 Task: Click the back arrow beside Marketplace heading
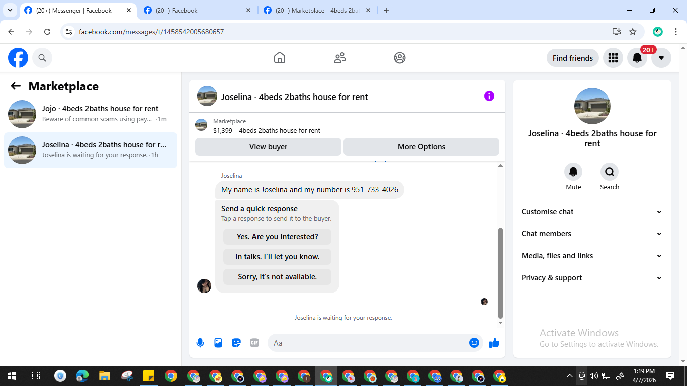pos(16,86)
